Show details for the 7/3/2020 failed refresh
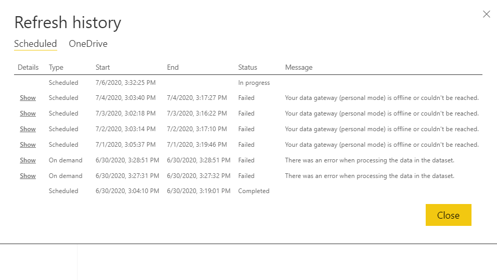 coord(28,113)
